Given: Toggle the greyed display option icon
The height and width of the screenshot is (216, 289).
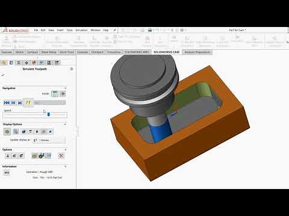Looking at the screenshot, I should [43, 131].
